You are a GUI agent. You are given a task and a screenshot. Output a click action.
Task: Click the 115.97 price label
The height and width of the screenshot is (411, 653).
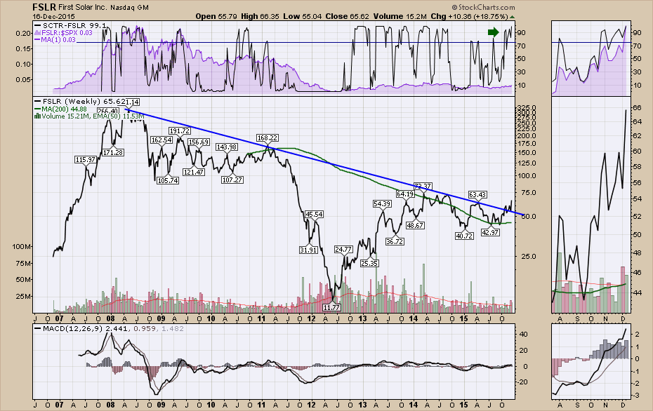tap(86, 160)
